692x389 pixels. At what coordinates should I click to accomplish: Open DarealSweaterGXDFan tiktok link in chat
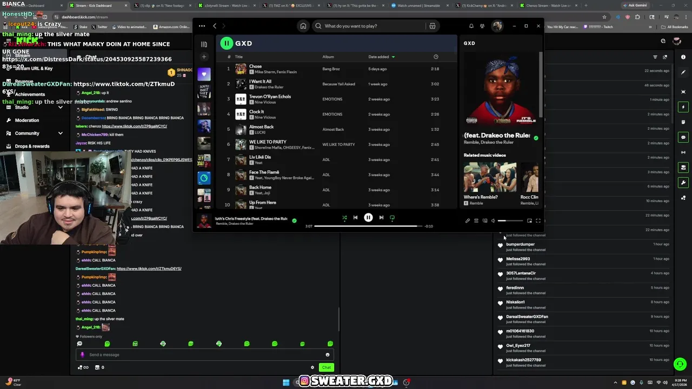pyautogui.click(x=149, y=269)
